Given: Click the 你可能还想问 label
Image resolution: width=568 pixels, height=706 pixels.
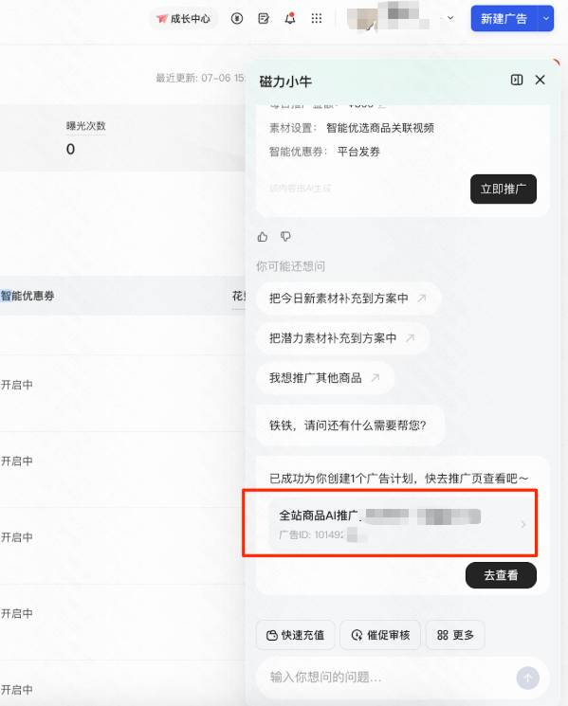Looking at the screenshot, I should [x=290, y=266].
